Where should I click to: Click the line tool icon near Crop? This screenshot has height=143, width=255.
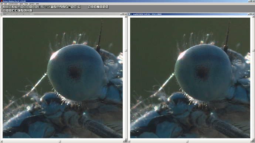[x=98, y=7]
